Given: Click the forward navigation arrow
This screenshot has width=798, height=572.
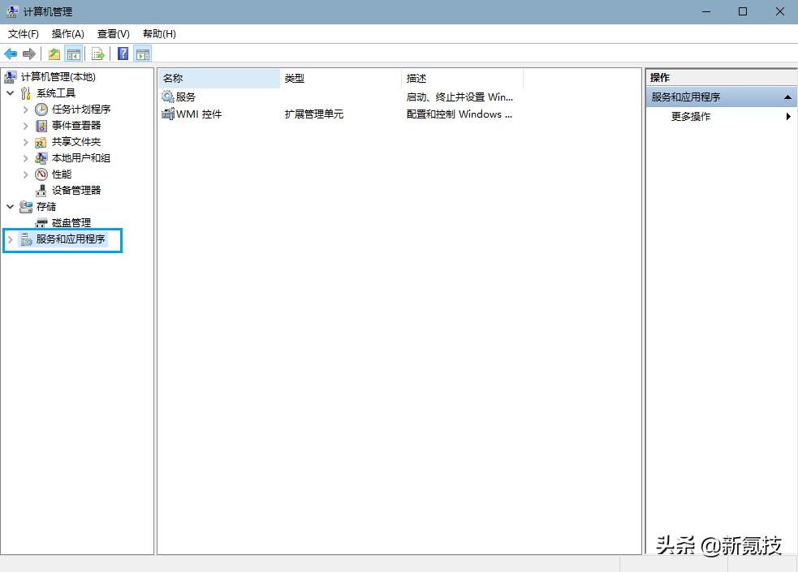Looking at the screenshot, I should [x=28, y=54].
